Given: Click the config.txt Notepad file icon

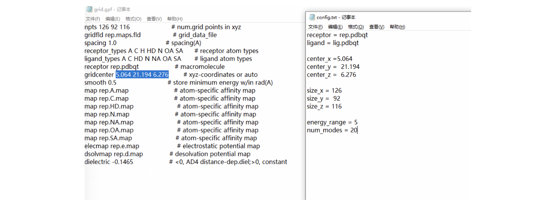Looking at the screenshot, I should pos(312,17).
